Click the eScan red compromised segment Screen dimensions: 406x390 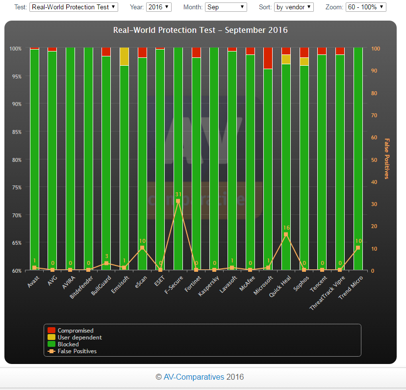point(142,52)
